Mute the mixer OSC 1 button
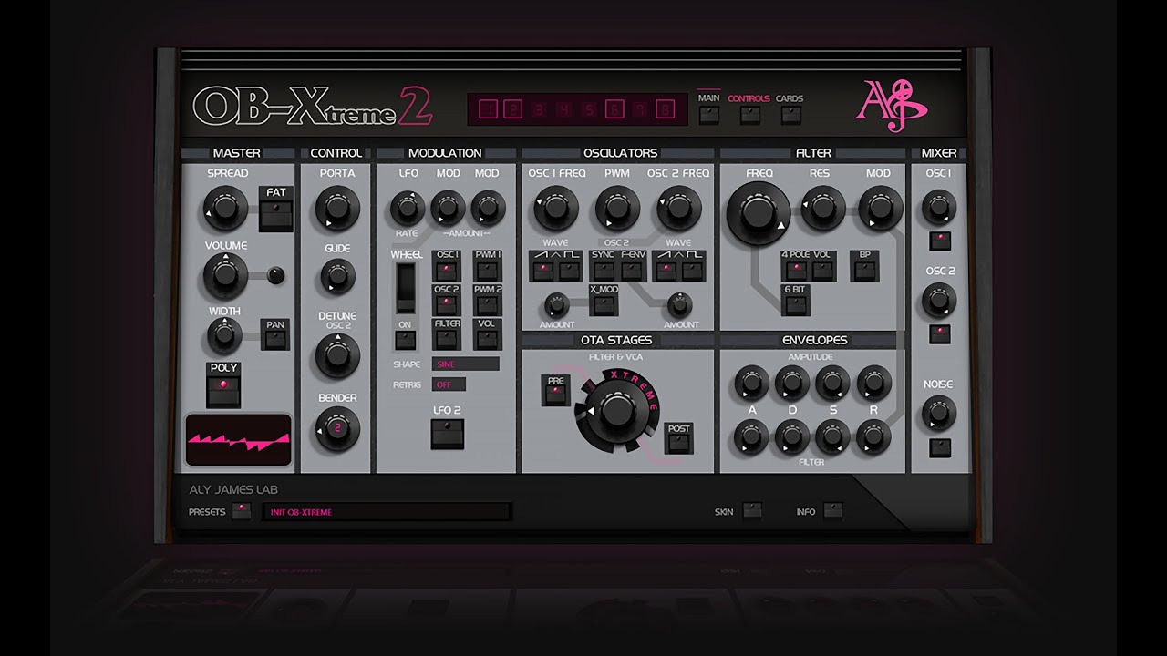This screenshot has height=656, width=1167. pos(939,241)
